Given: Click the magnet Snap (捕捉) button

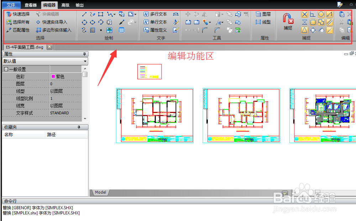Looking at the screenshot, I should (288, 22).
